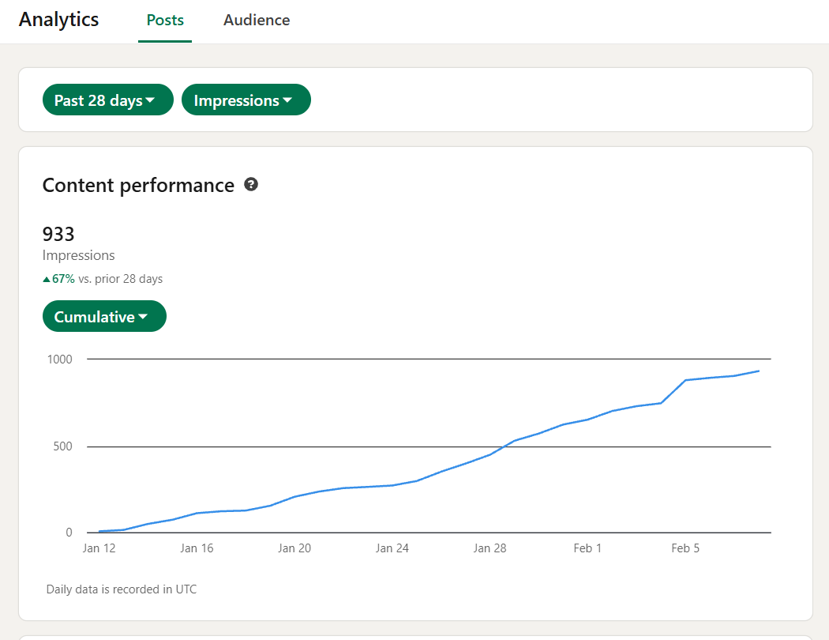
Task: Click the Analytics page heading
Action: coord(58,20)
